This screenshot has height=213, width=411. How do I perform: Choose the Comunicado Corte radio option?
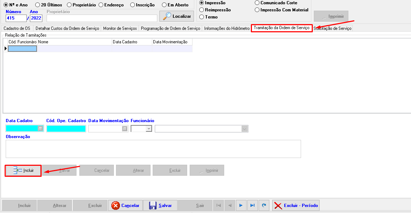coord(257,3)
